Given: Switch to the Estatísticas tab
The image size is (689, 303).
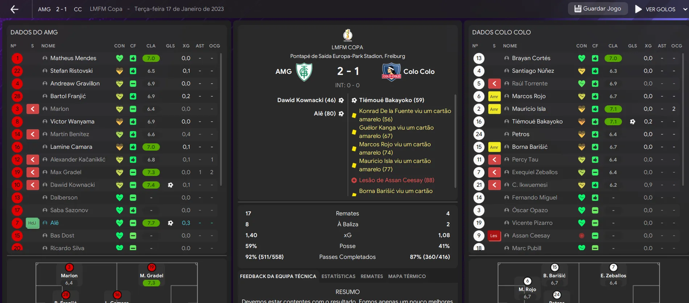Looking at the screenshot, I should (x=339, y=276).
